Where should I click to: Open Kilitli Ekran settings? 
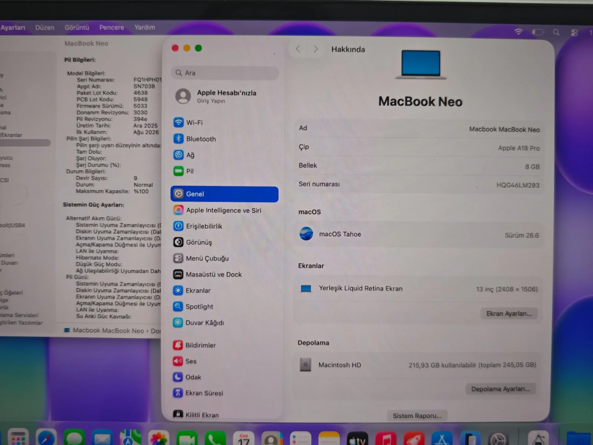[225, 415]
